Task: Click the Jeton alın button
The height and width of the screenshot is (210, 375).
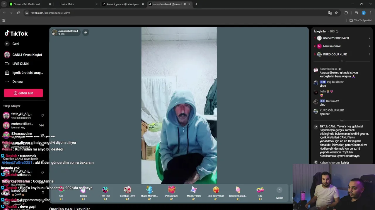Action: pyautogui.click(x=23, y=93)
